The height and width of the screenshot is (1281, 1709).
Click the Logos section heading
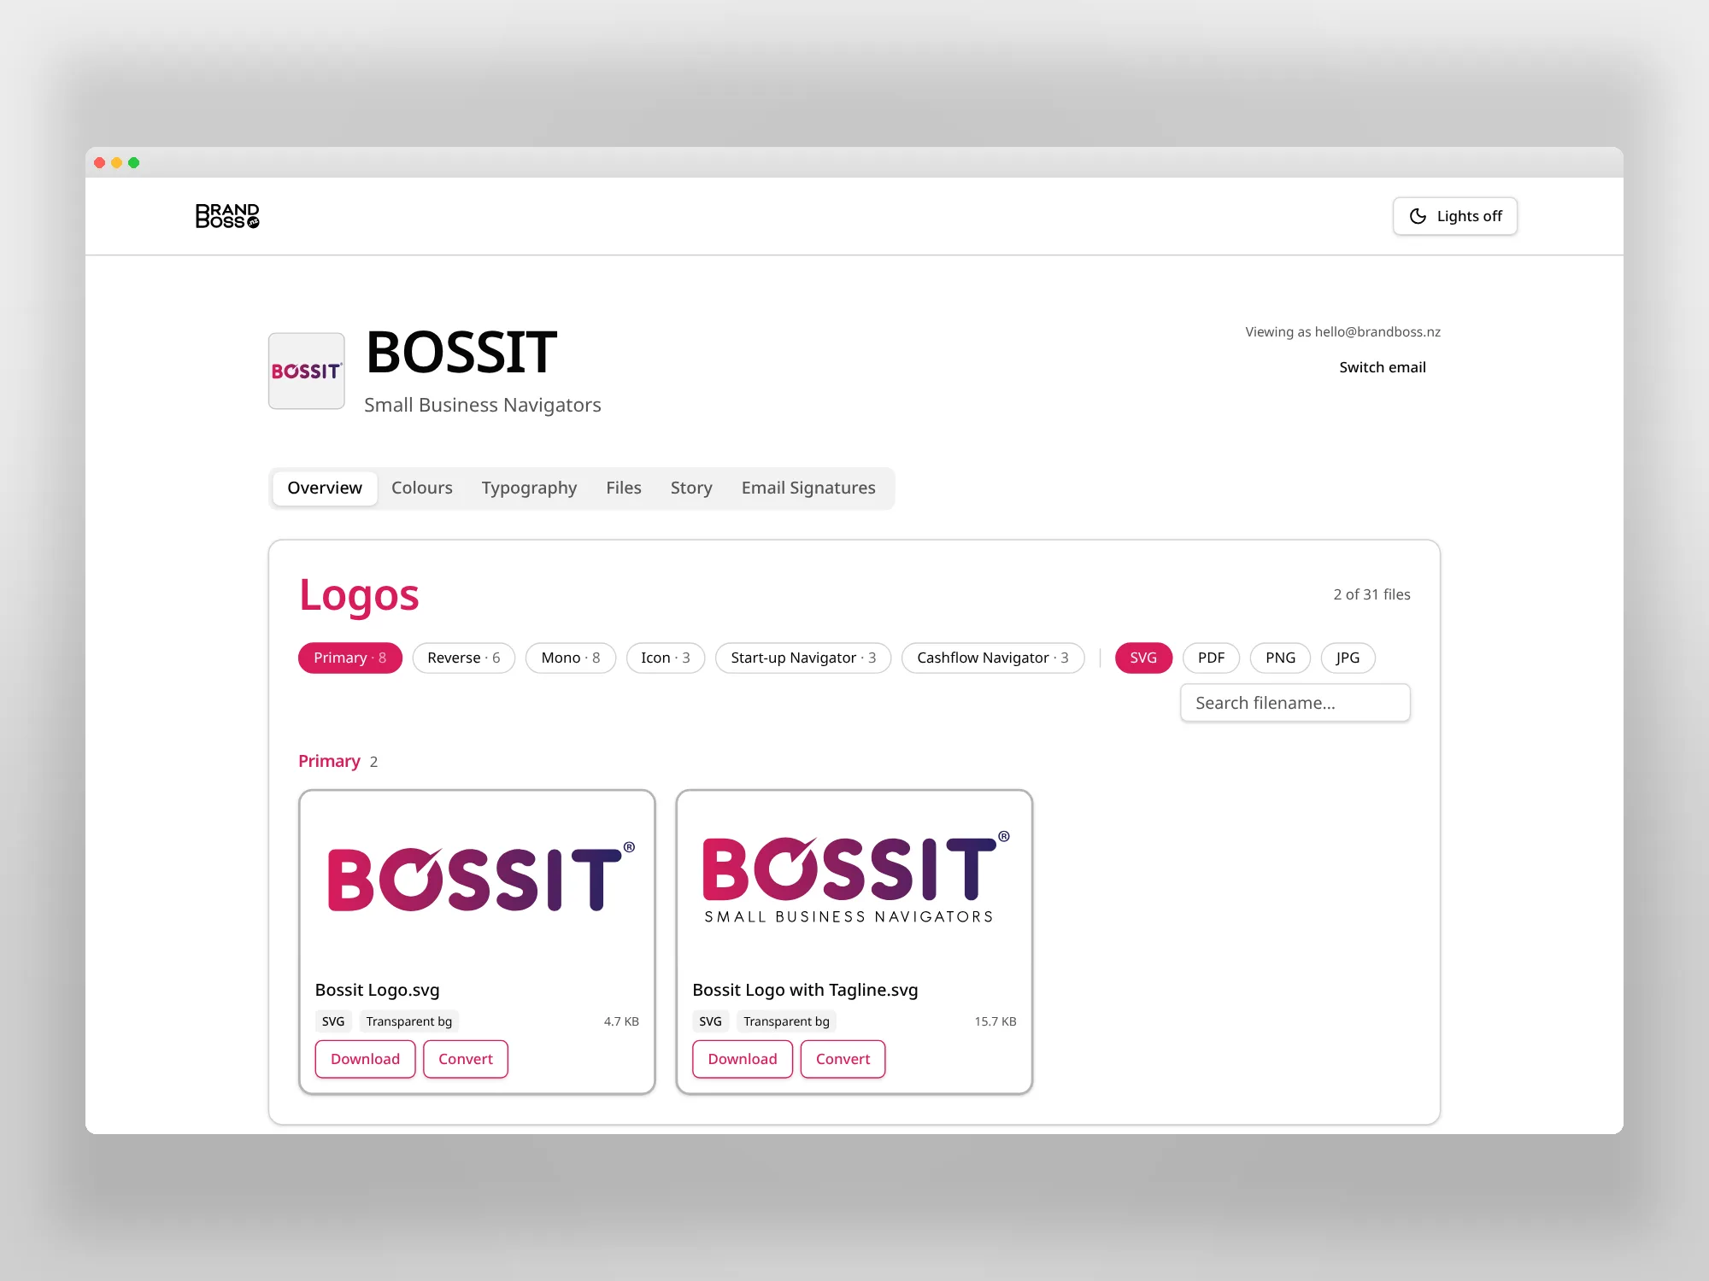click(x=359, y=595)
